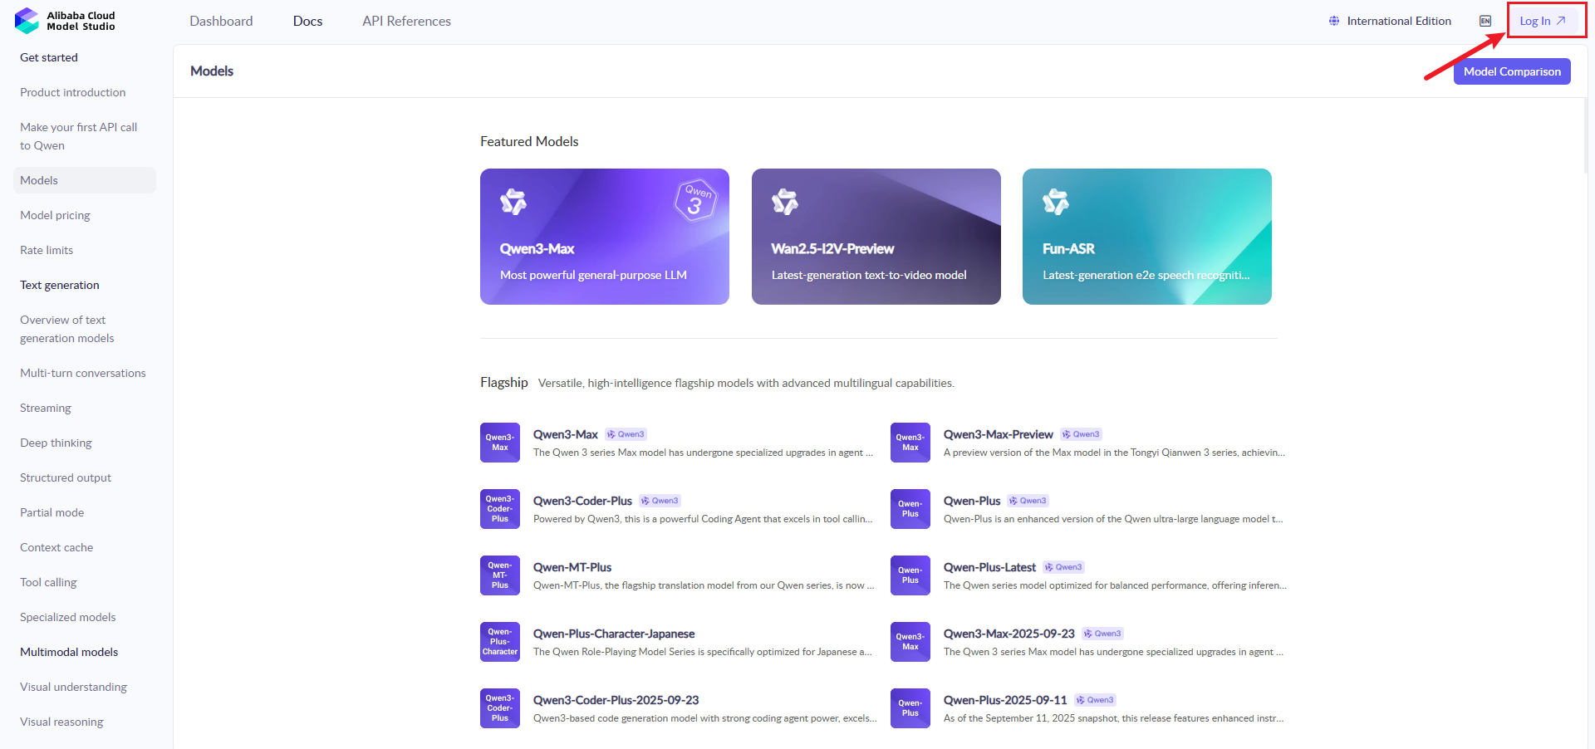Open the Qwen3-Max model tile icon

point(500,443)
